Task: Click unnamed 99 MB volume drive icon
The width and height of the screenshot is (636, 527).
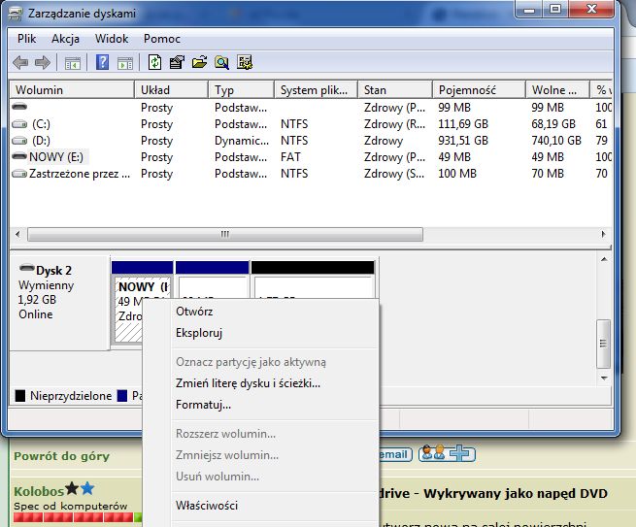Action: (x=19, y=107)
